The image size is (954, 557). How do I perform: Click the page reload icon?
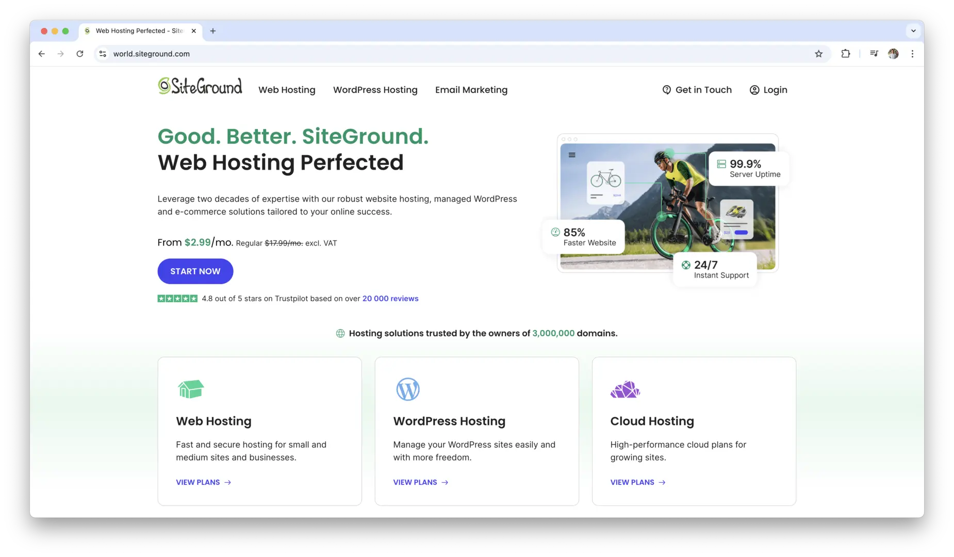click(80, 53)
